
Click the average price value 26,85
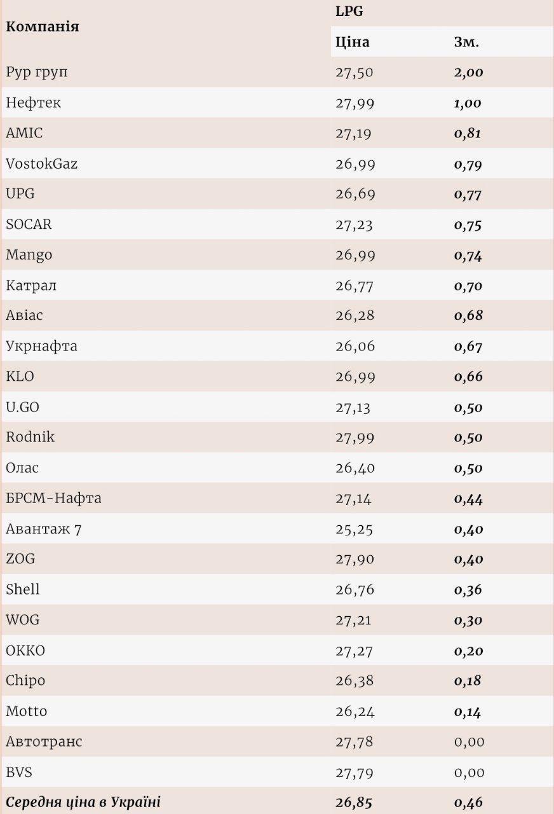click(355, 803)
